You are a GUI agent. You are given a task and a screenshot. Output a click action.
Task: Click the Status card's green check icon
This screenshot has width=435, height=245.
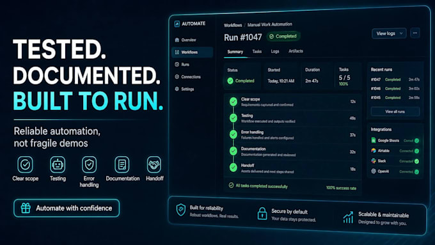pos(230,81)
